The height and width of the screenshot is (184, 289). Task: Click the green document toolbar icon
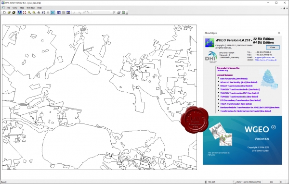click(x=123, y=12)
